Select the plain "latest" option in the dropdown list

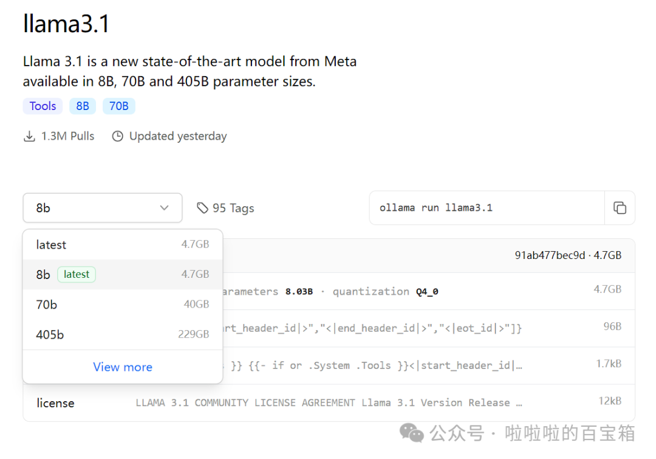[x=51, y=244]
